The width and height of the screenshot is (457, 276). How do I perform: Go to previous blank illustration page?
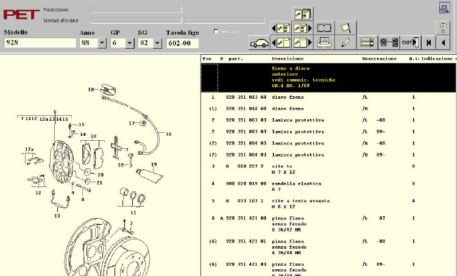pos(281,43)
